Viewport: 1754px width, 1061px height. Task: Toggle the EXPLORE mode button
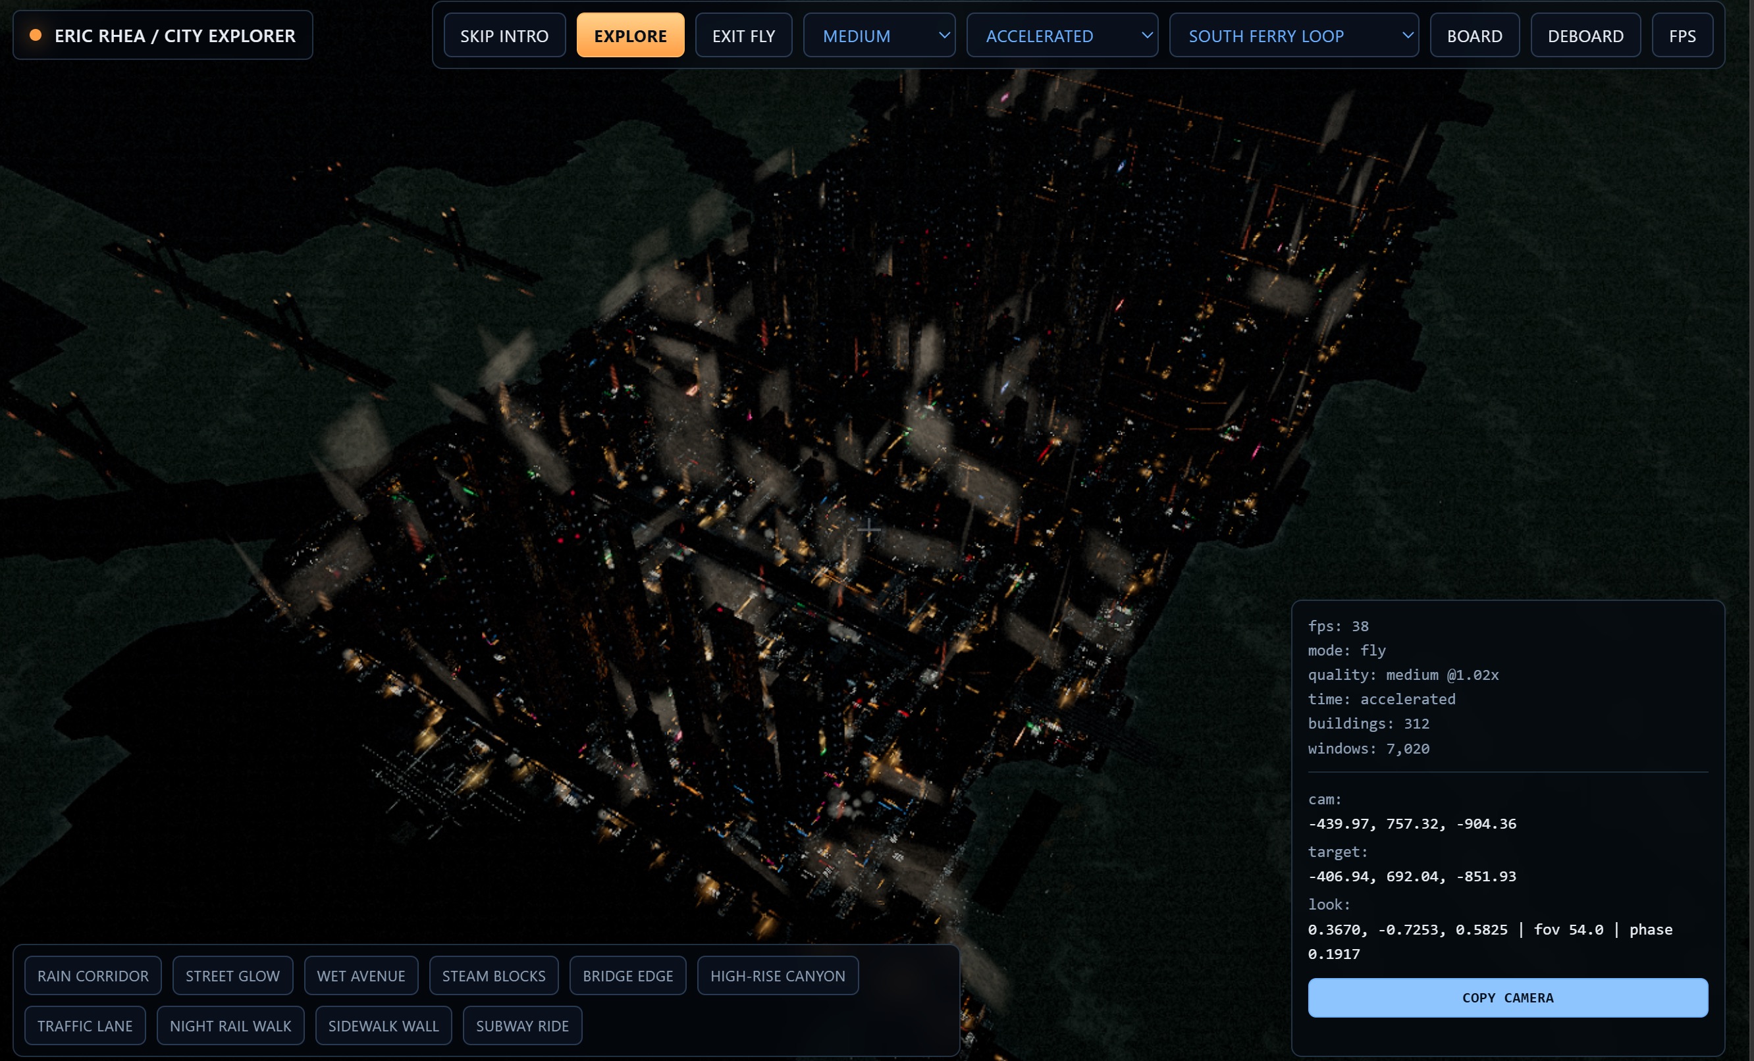pyautogui.click(x=630, y=36)
